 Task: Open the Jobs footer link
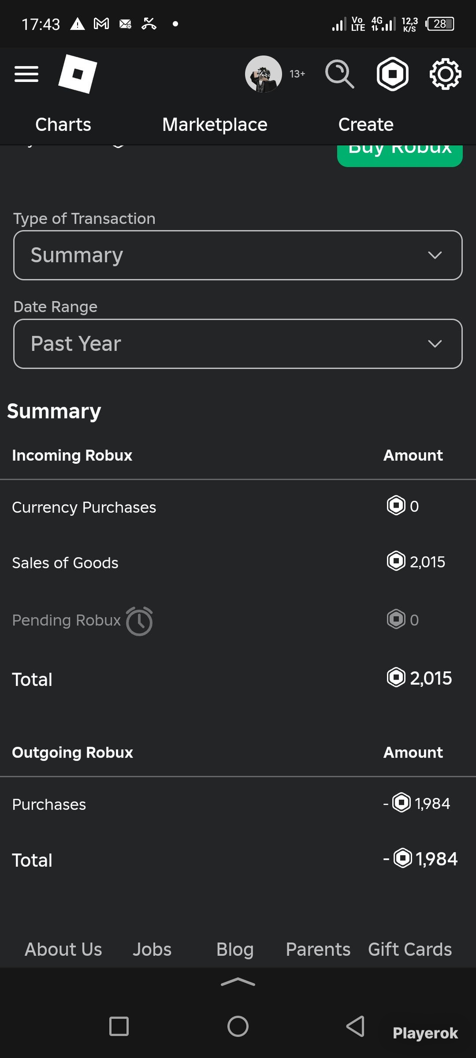152,949
